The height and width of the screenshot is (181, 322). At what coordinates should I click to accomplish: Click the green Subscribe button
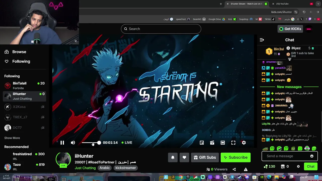[235, 157]
